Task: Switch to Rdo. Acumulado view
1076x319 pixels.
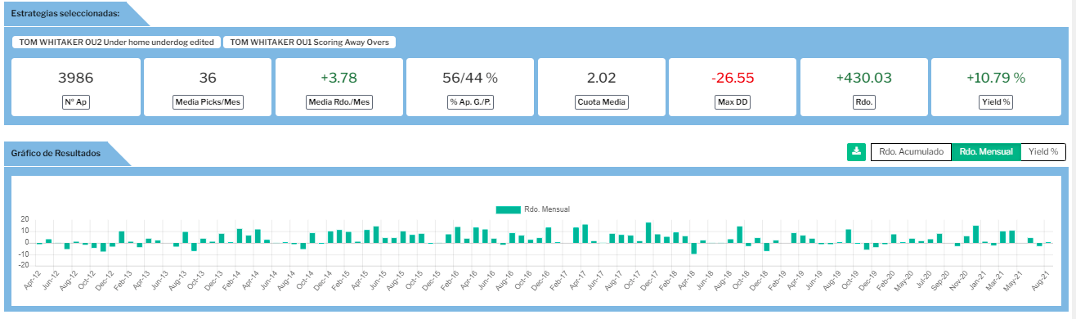Action: point(911,151)
